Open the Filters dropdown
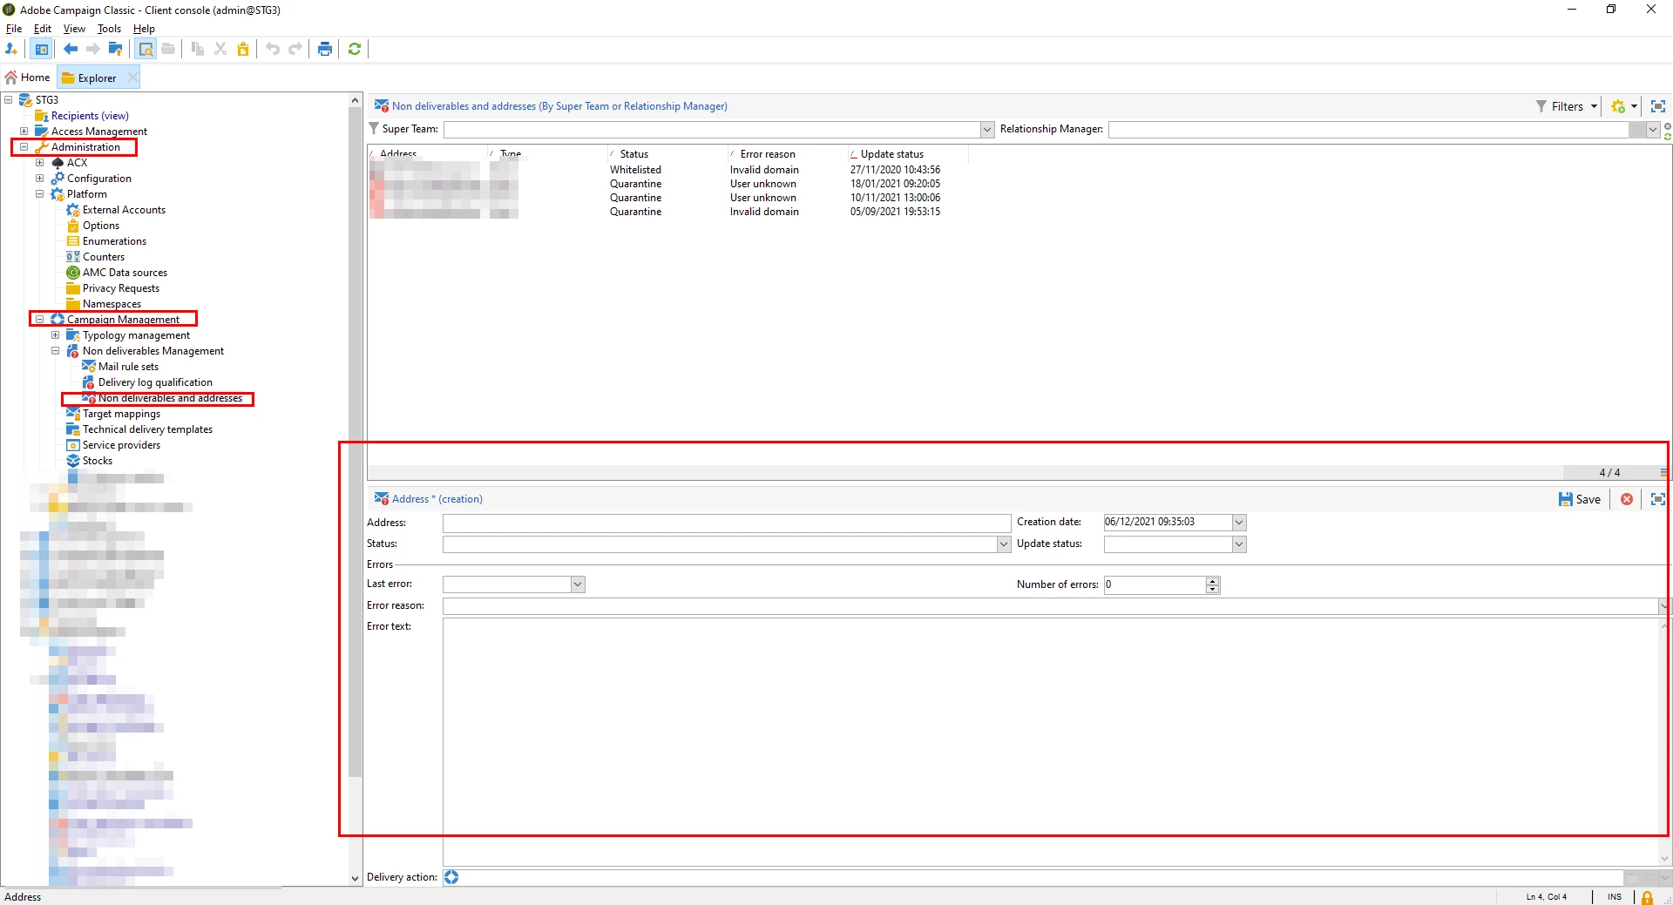The image size is (1673, 905). pos(1567,106)
